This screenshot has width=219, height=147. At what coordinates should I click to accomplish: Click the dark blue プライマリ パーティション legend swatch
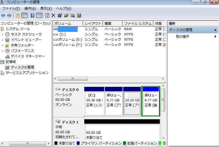(78, 143)
